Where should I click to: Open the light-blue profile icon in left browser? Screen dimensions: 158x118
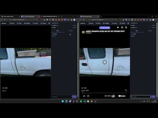tap(74, 20)
